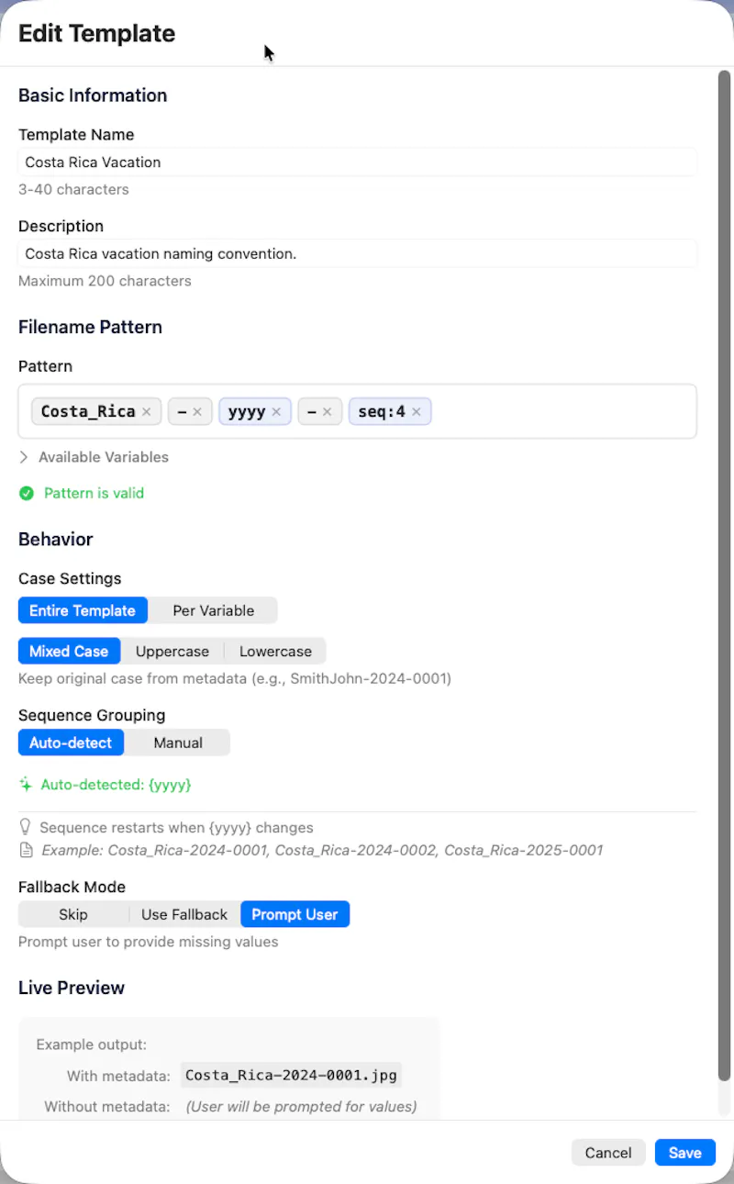Image resolution: width=734 pixels, height=1184 pixels.
Task: Click the 'Example output:' label
Action: point(91,1044)
